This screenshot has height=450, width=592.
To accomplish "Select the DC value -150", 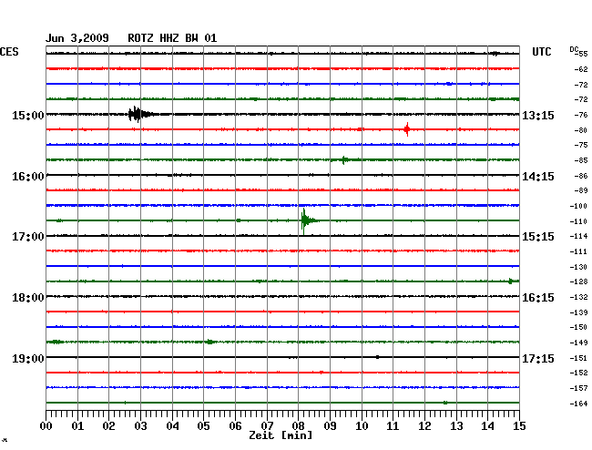I will coord(578,327).
